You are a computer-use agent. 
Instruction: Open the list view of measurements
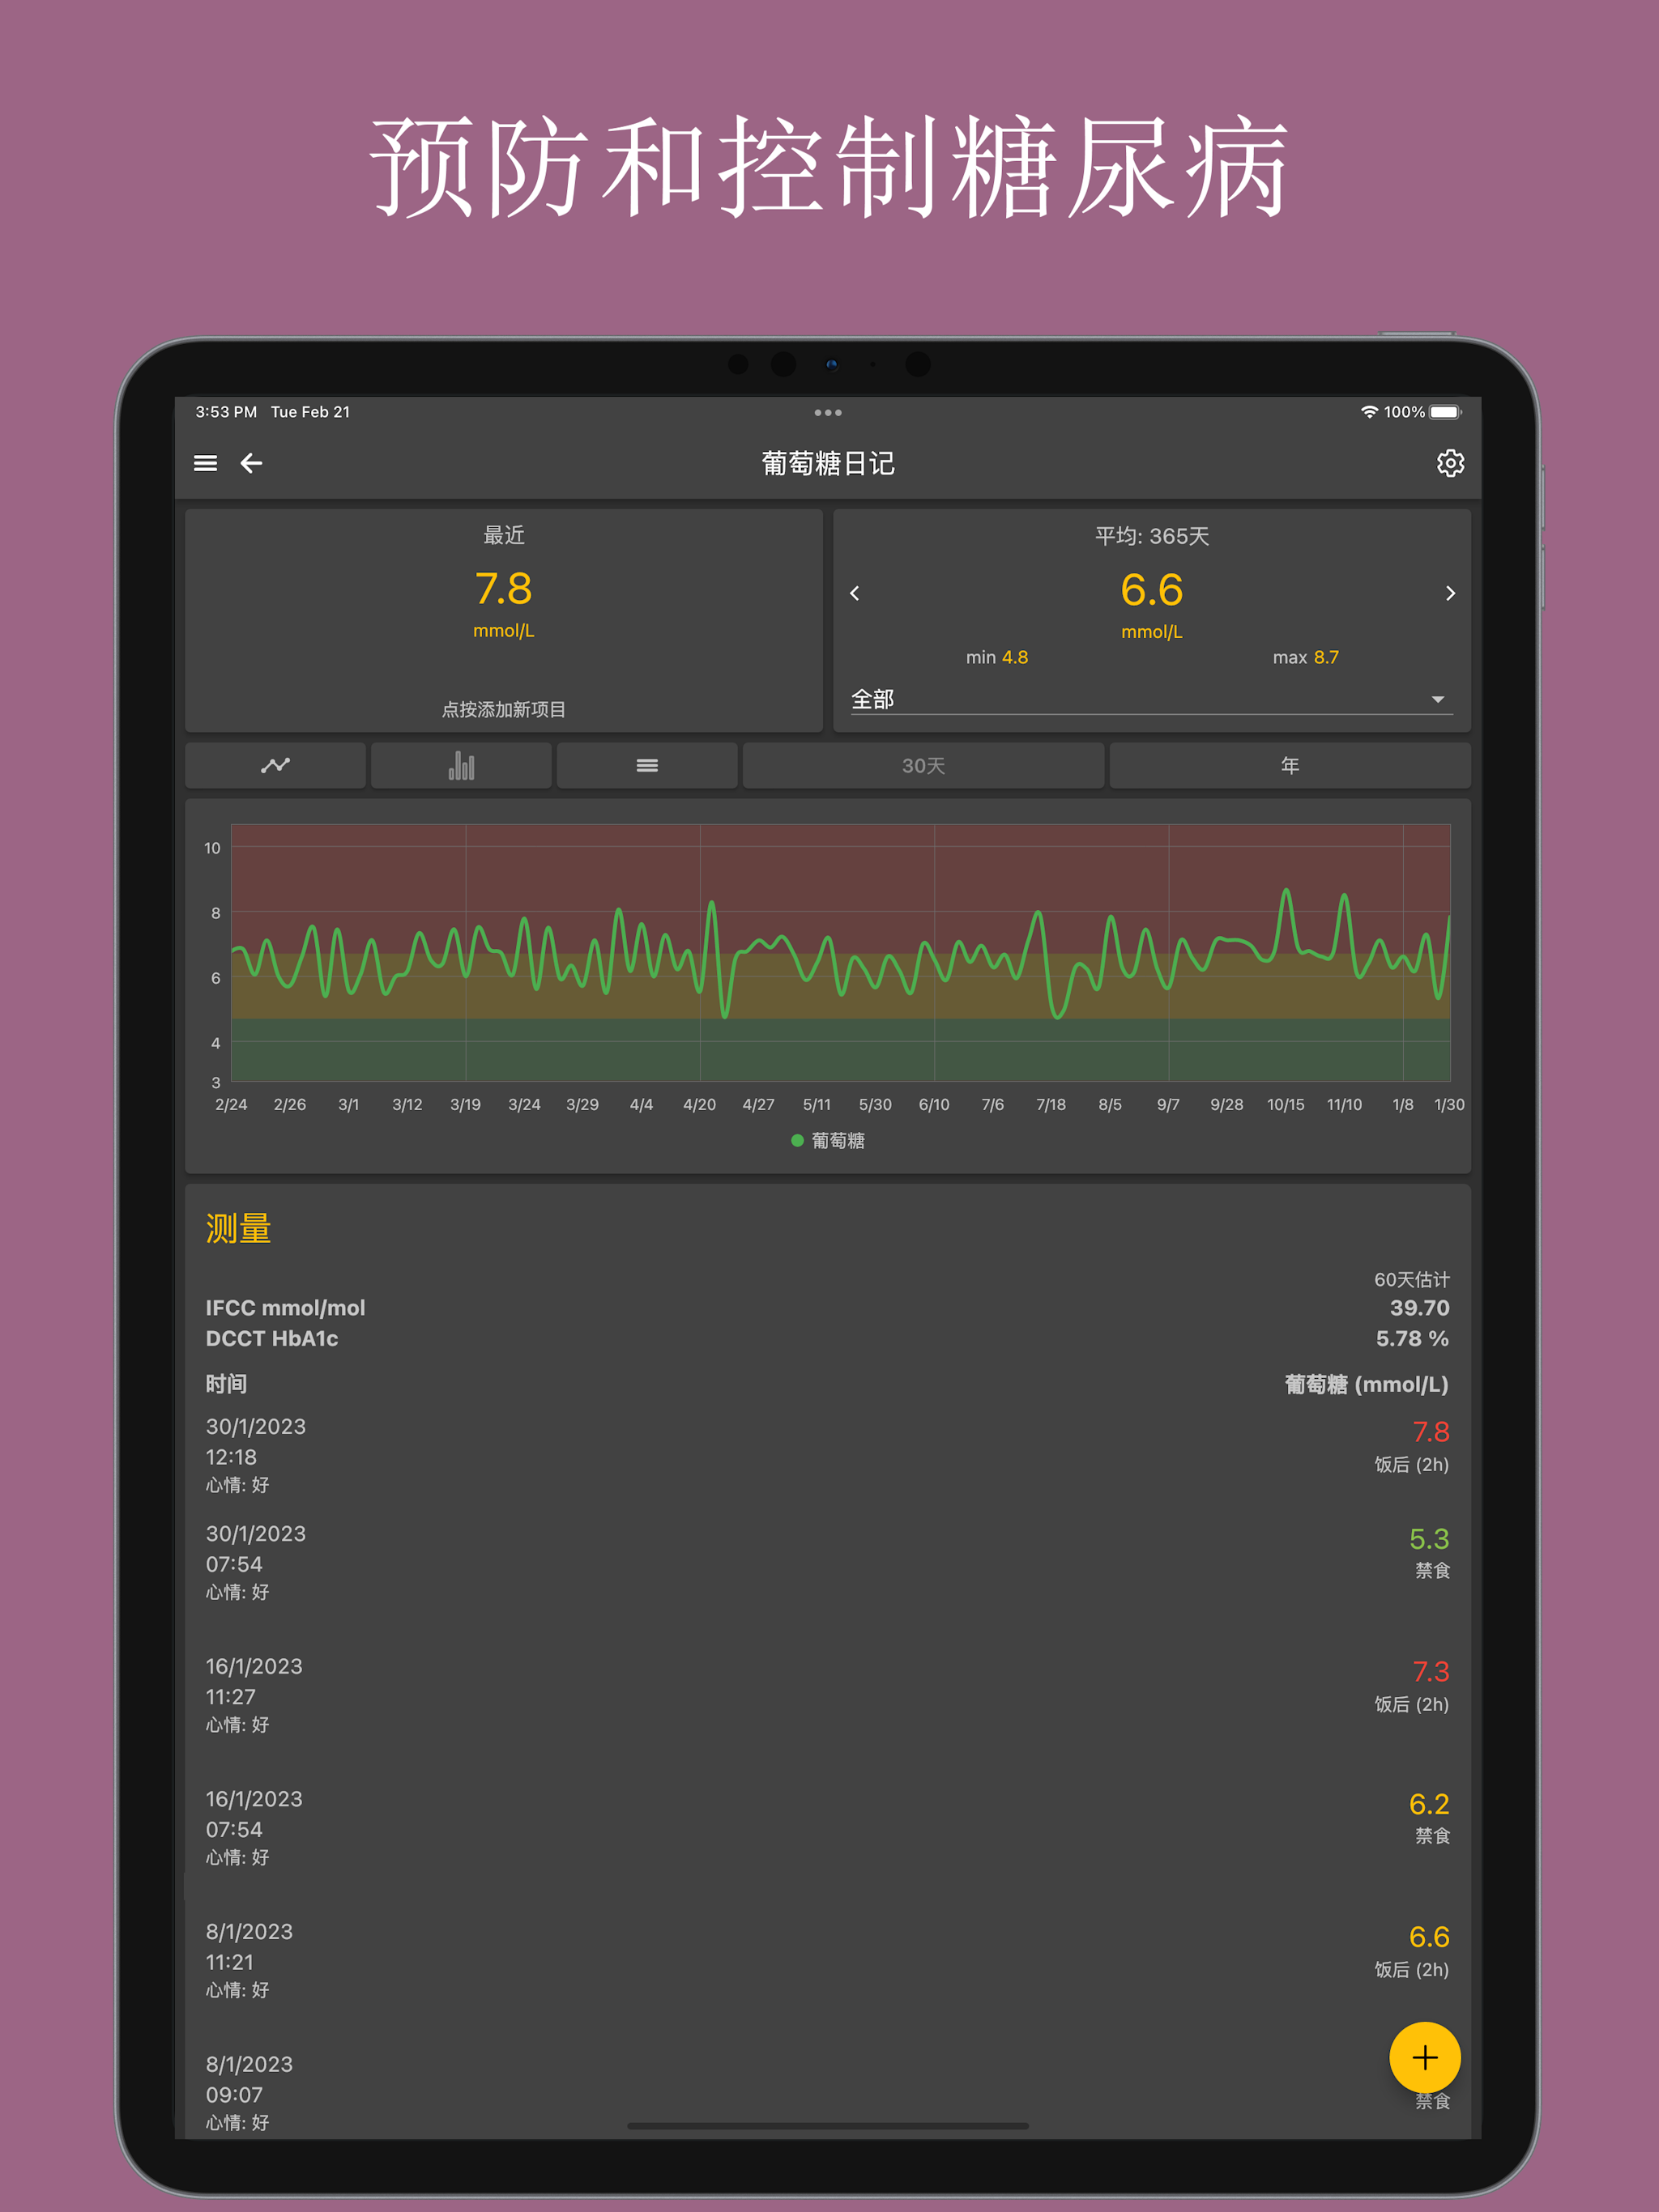(646, 765)
